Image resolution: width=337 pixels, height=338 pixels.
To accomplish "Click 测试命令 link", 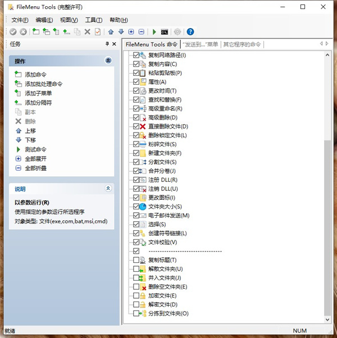I will click(35, 149).
